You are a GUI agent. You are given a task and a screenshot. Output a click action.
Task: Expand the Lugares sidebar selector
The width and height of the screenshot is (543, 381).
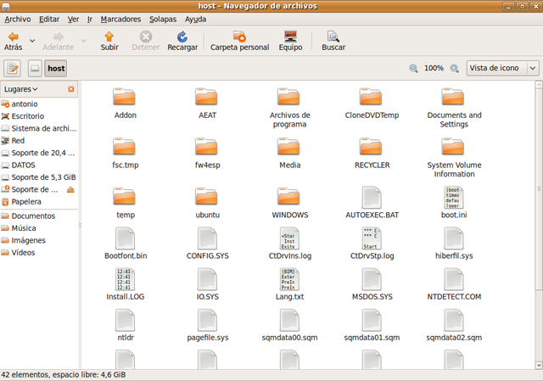(21, 89)
